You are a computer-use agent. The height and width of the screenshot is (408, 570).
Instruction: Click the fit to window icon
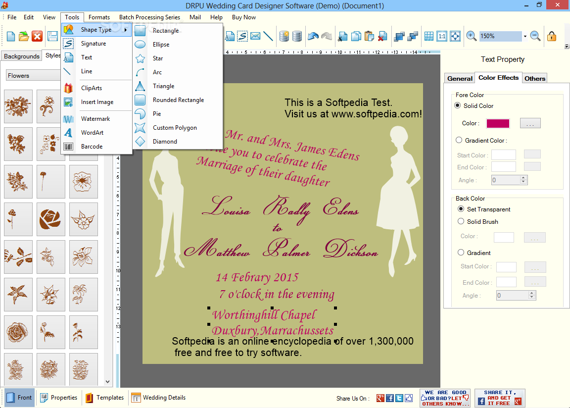[x=455, y=36]
